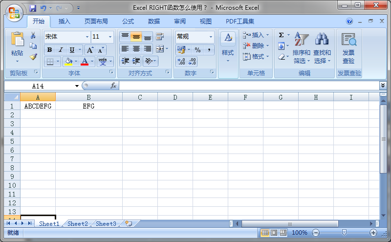
Task: Click the Redo arrow icon
Action: (59, 8)
